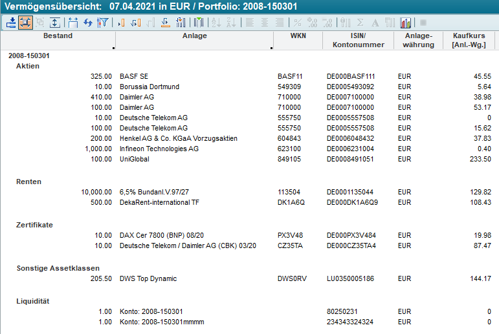Image resolution: width=499 pixels, height=334 pixels.
Task: Open the filter funnel tool
Action: click(102, 23)
